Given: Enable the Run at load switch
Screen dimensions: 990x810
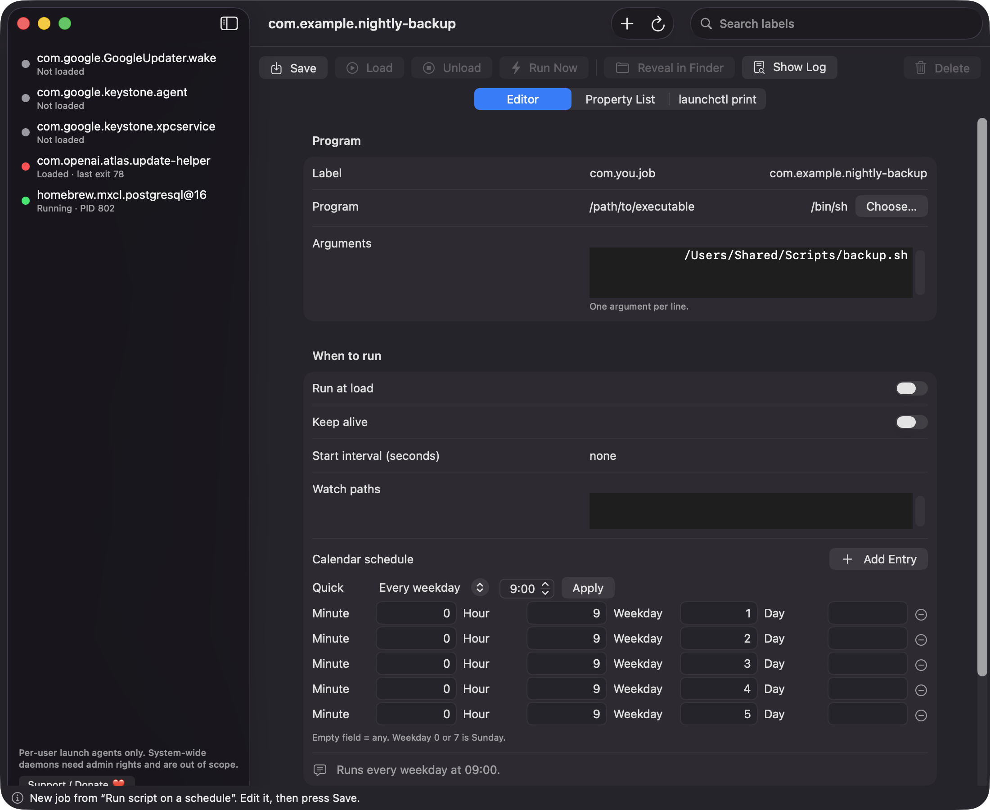Looking at the screenshot, I should (911, 388).
